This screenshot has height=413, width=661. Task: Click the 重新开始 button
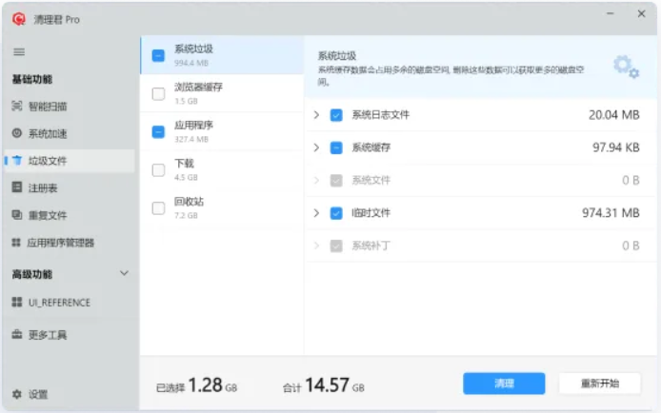pos(600,383)
